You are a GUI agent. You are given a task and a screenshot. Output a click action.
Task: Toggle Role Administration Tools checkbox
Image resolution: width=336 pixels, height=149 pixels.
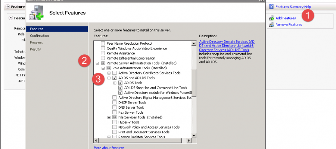click(x=109, y=68)
